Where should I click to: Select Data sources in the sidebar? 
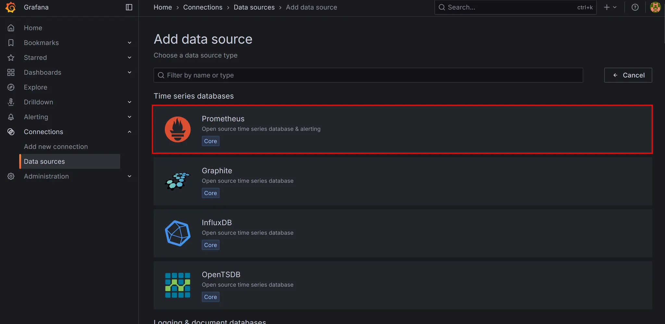point(44,162)
